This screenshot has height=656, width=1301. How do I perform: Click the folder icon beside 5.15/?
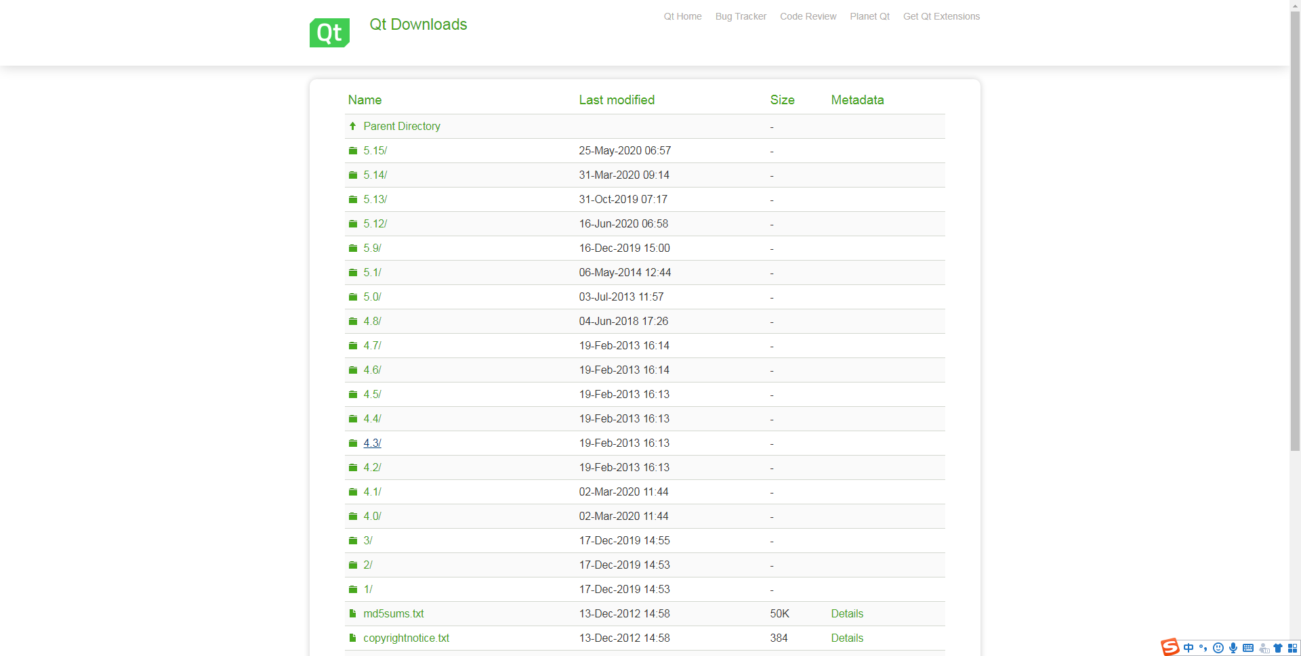coord(352,150)
